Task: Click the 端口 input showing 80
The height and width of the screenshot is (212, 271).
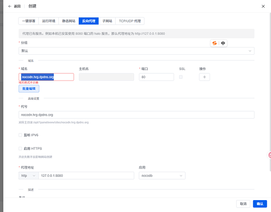Action: click(156, 77)
